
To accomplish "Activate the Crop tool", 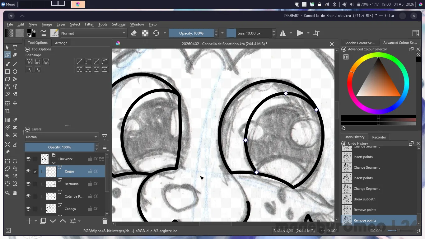I will coord(7,111).
